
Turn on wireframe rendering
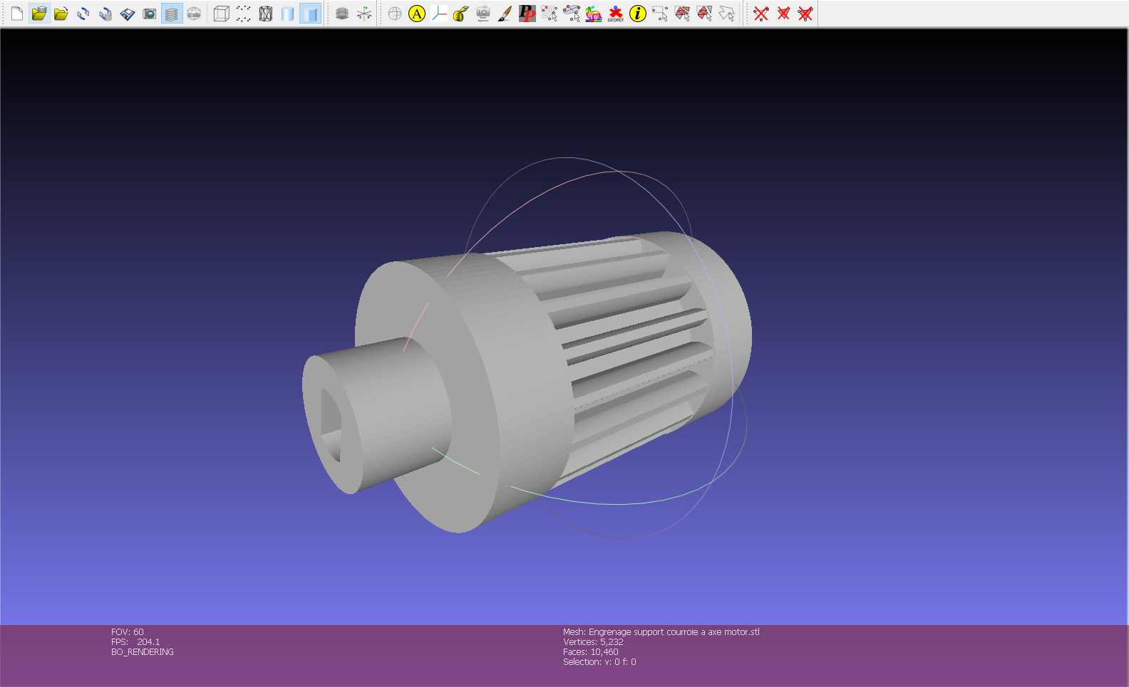(266, 14)
